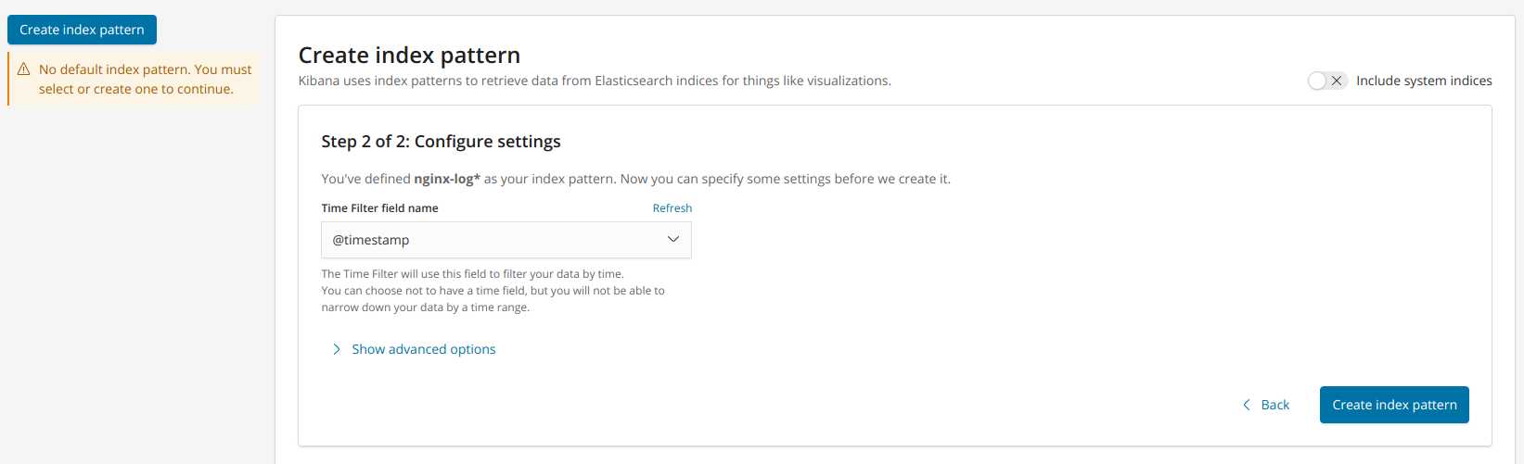Click the down chevron in the @timestamp select

pyautogui.click(x=673, y=239)
